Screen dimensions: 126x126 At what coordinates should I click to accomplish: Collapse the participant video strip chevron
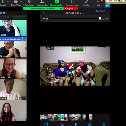point(8,18)
